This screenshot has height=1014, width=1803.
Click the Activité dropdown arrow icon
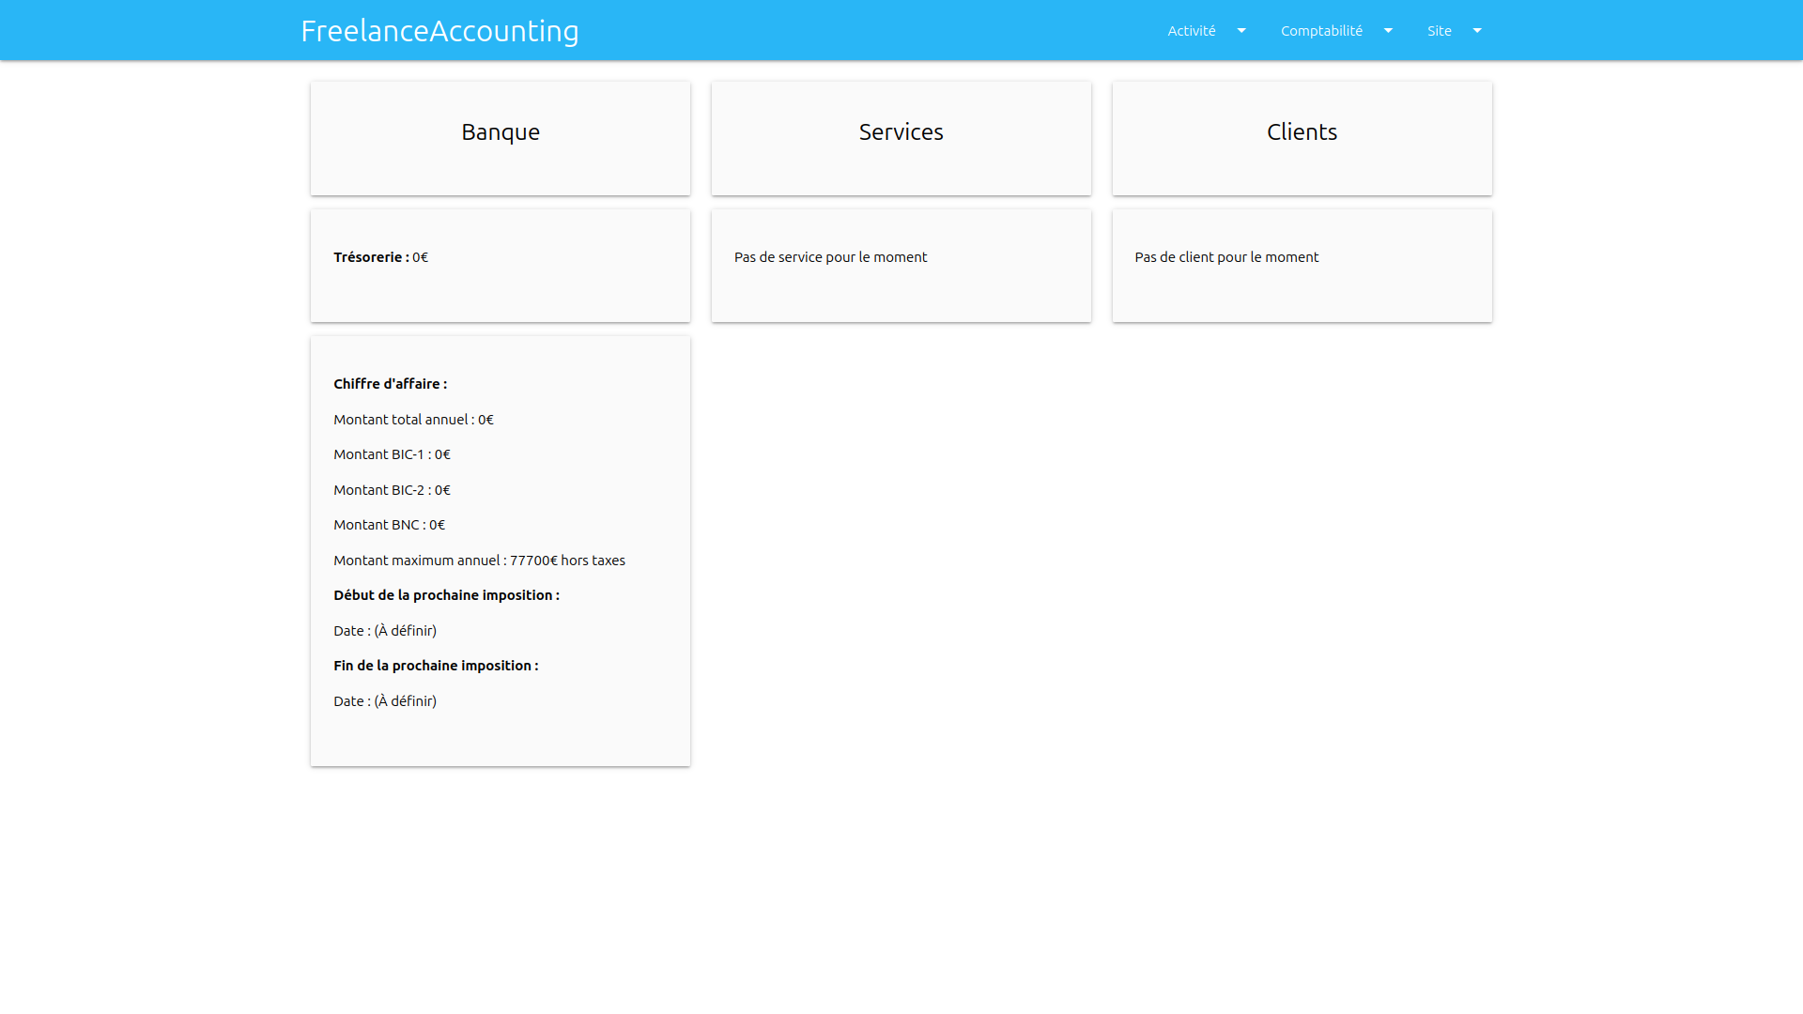(1241, 31)
